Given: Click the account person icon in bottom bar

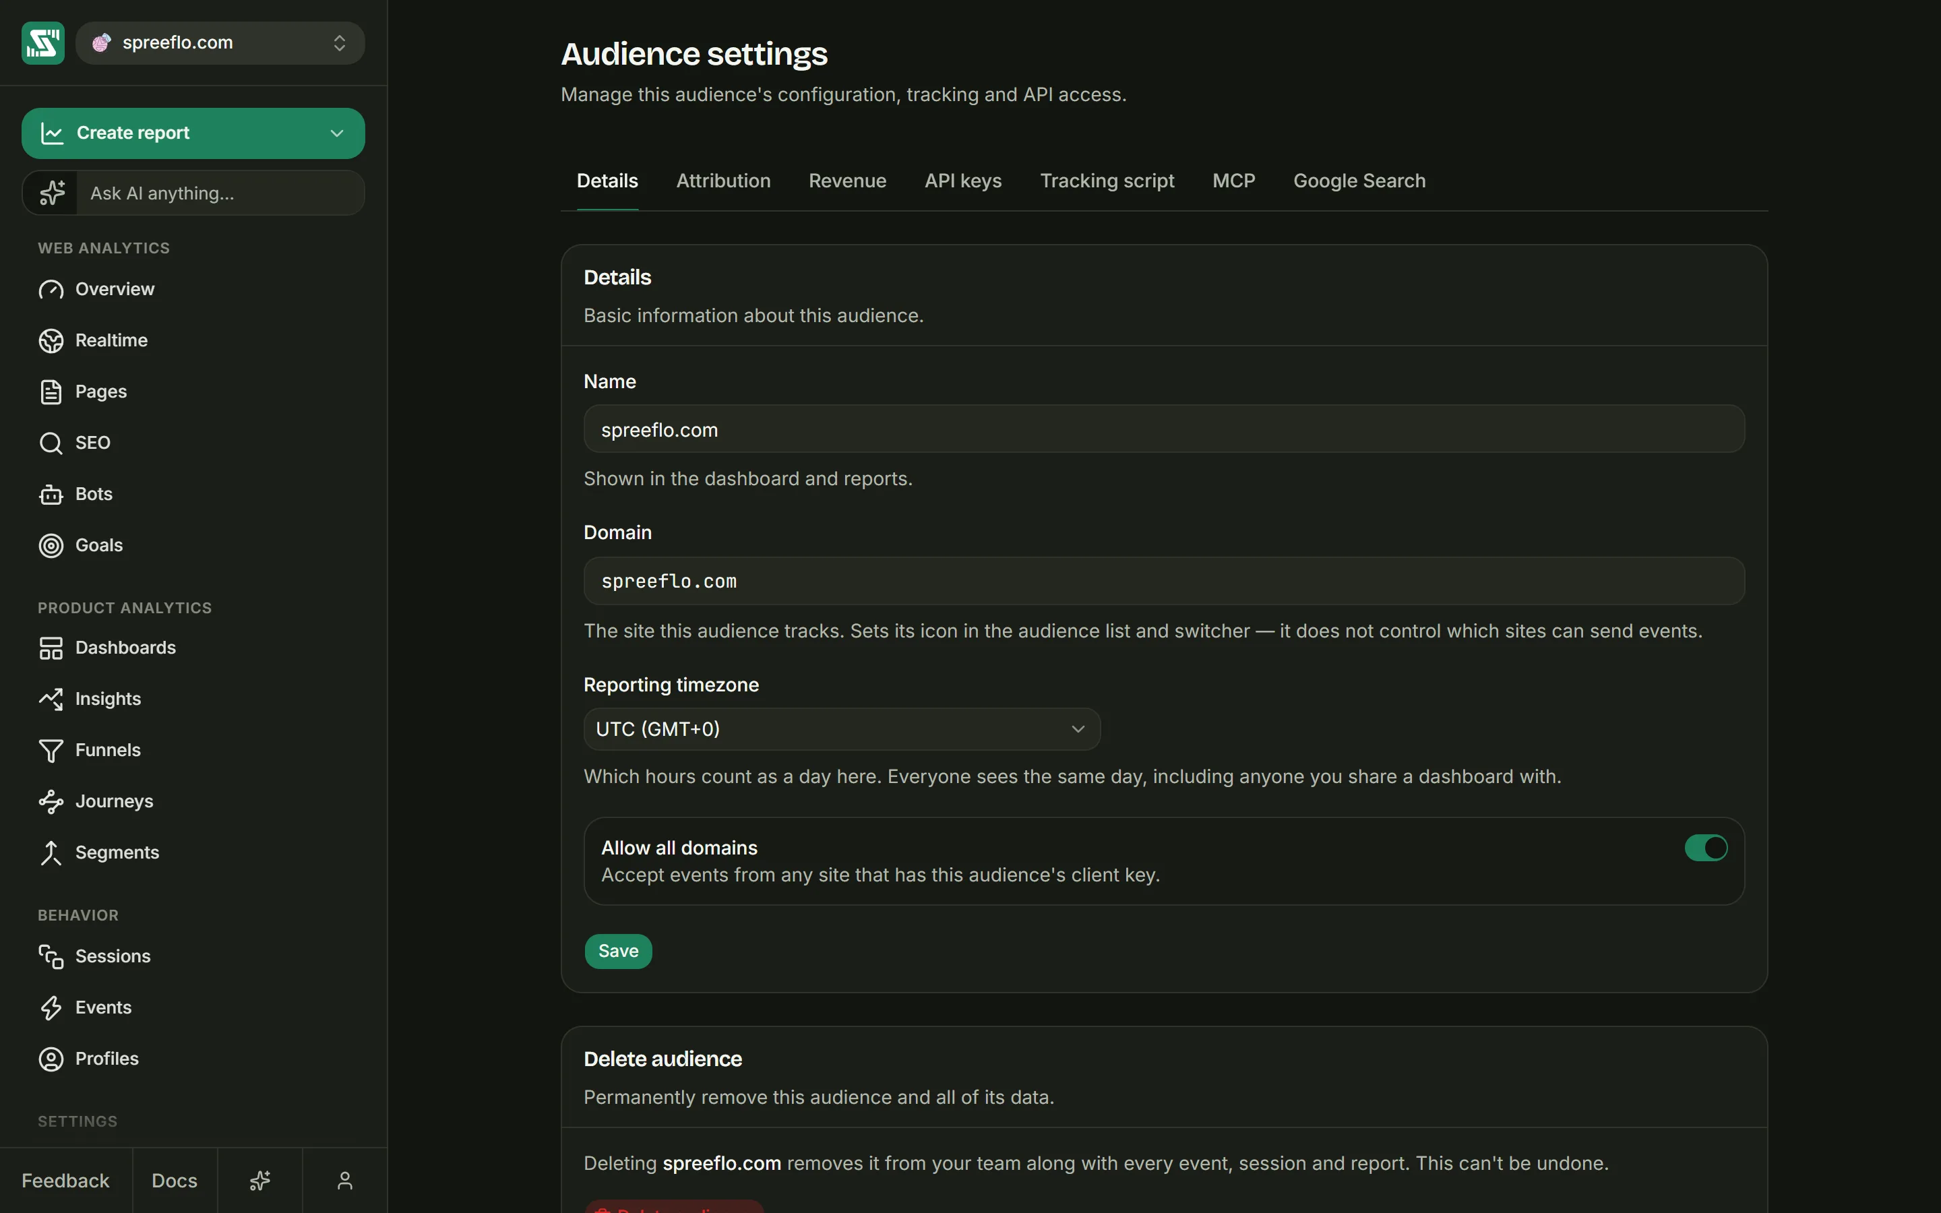Looking at the screenshot, I should click(345, 1181).
